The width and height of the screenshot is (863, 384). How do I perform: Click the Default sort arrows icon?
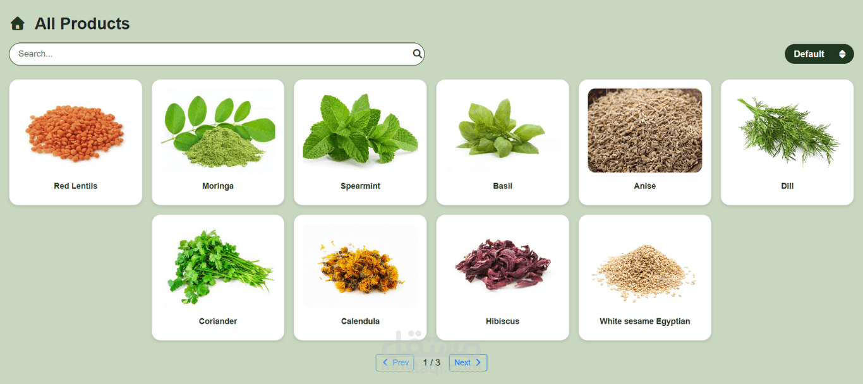[x=842, y=54]
